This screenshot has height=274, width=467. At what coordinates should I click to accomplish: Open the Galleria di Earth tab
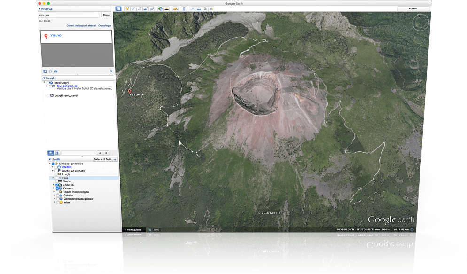tap(103, 159)
